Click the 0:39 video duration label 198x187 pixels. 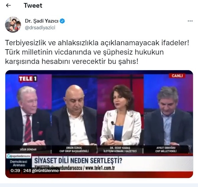(x=15, y=171)
